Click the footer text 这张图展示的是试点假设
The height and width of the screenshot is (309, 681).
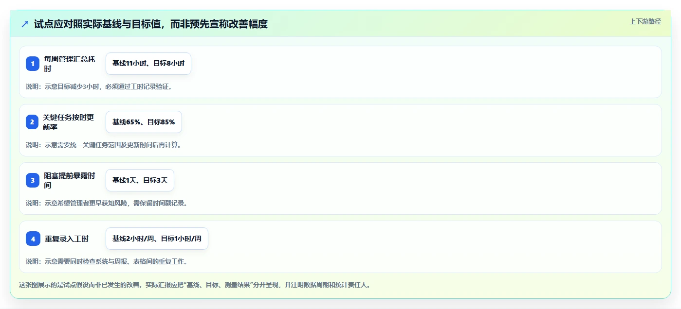(195, 285)
